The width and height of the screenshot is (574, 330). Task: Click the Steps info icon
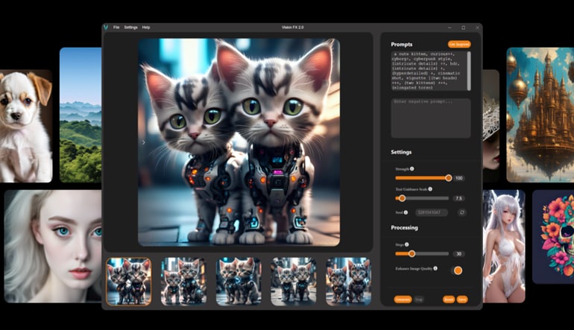(x=407, y=244)
